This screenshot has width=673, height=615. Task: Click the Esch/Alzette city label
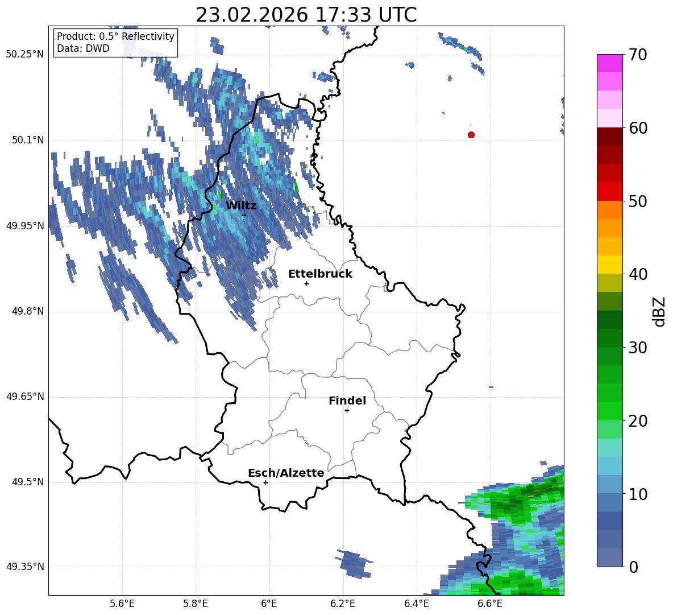click(286, 473)
